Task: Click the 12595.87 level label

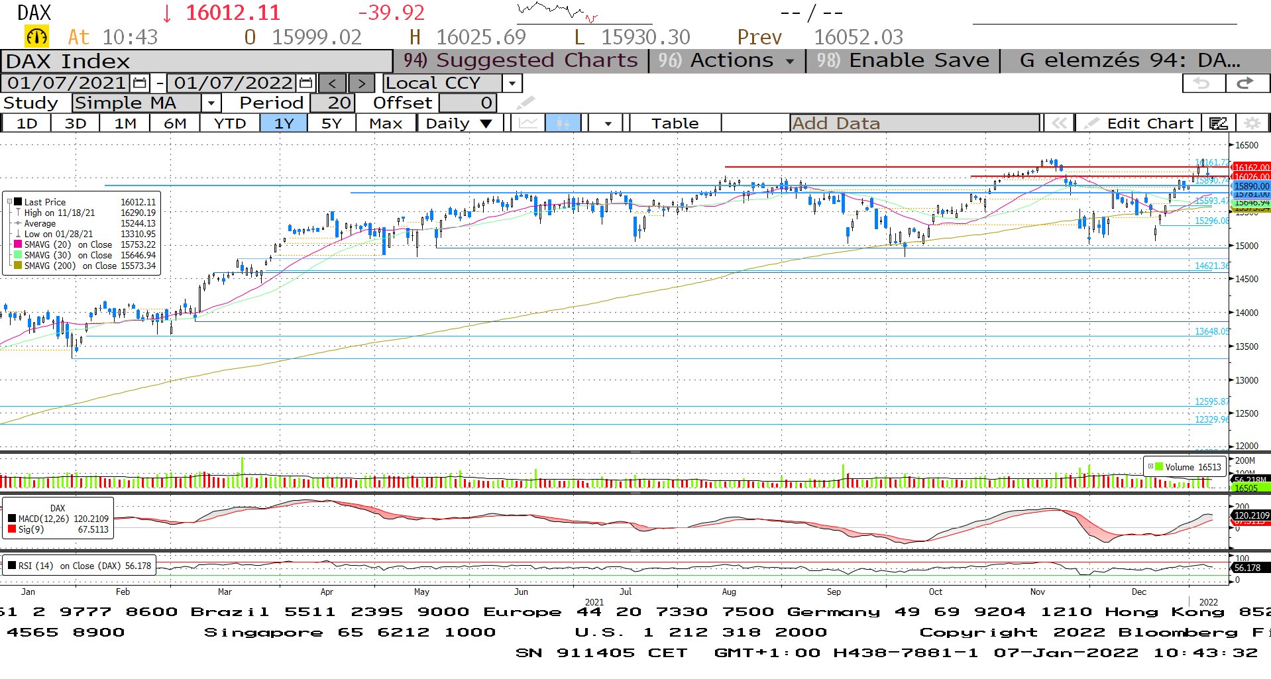Action: pos(1211,401)
